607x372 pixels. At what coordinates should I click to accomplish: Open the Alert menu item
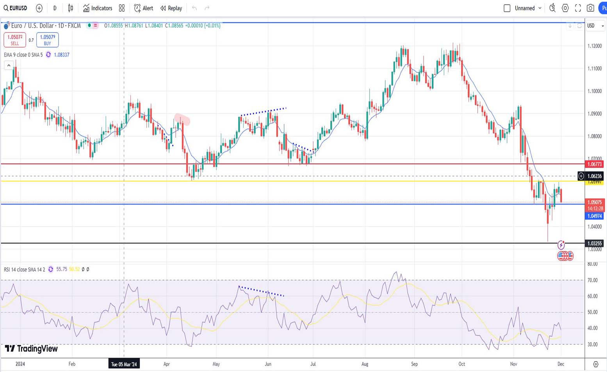click(144, 8)
